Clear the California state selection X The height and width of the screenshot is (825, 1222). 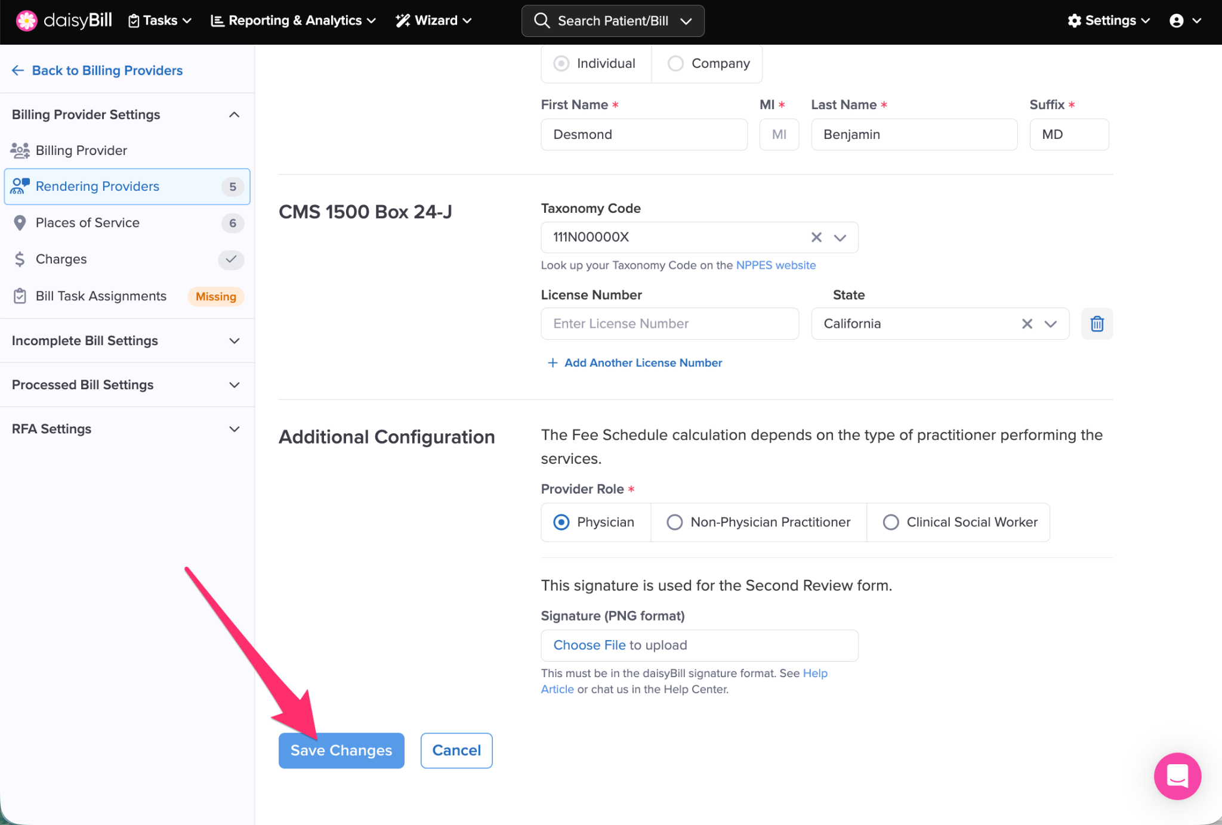coord(1027,324)
